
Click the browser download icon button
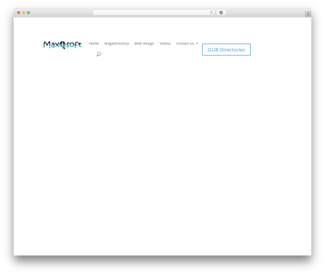click(221, 12)
